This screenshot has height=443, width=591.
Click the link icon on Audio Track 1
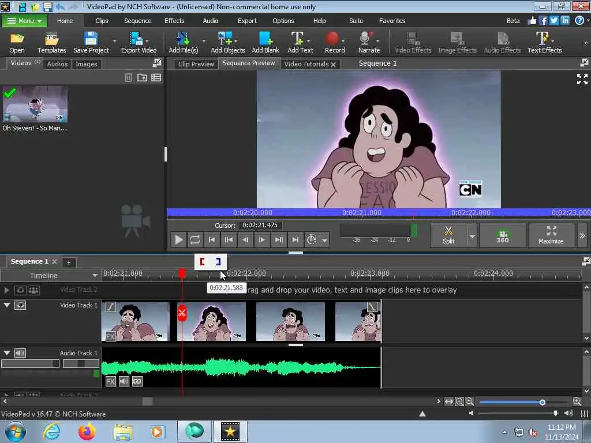(137, 381)
